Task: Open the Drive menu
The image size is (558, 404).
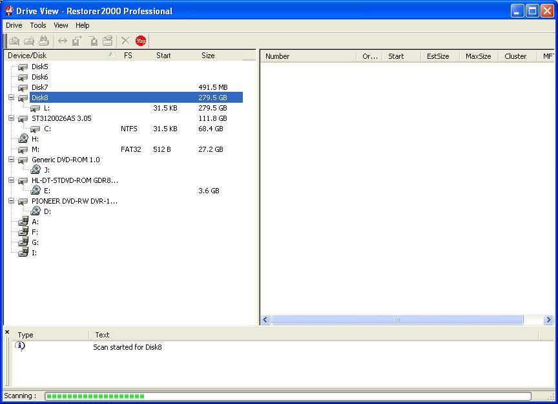Action: click(14, 25)
